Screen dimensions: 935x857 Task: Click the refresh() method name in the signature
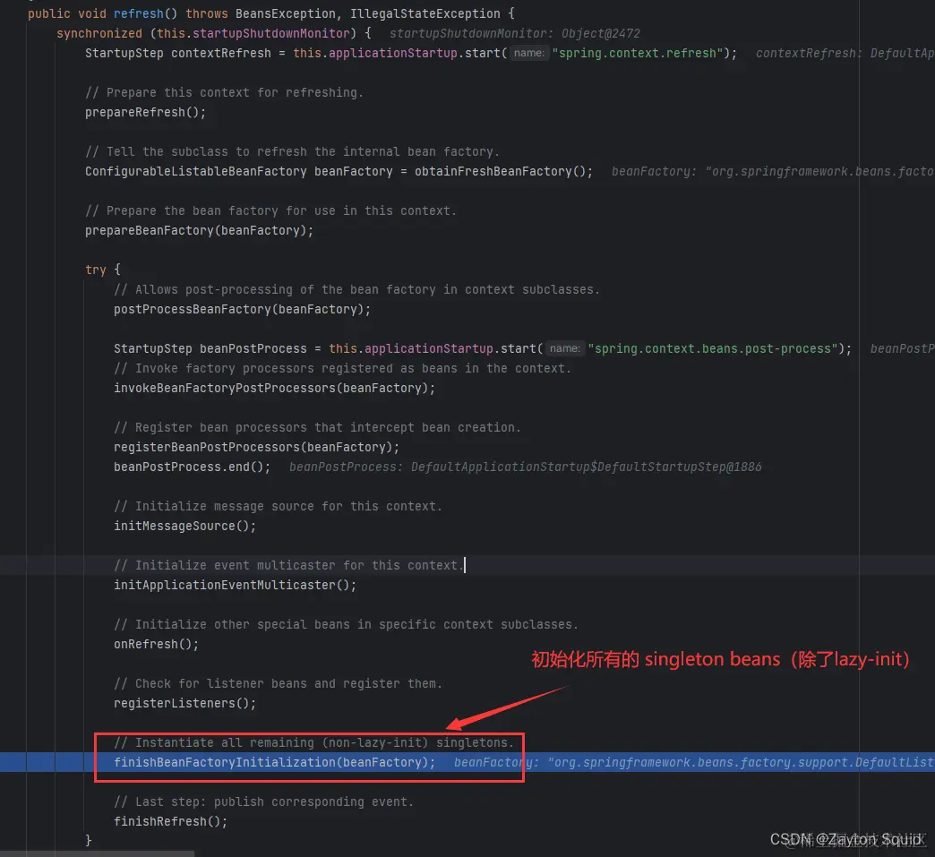pyautogui.click(x=146, y=13)
